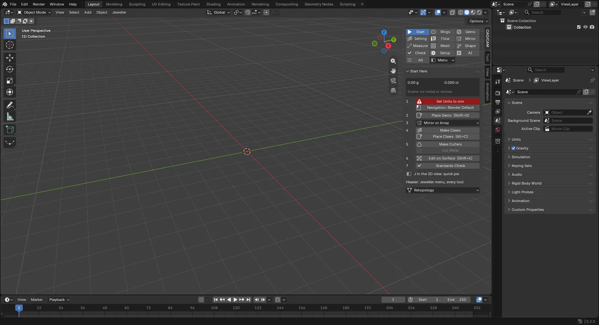Viewport: 599px width, 325px height.
Task: Pick the Measure ruler tool
Action: [x=10, y=117]
